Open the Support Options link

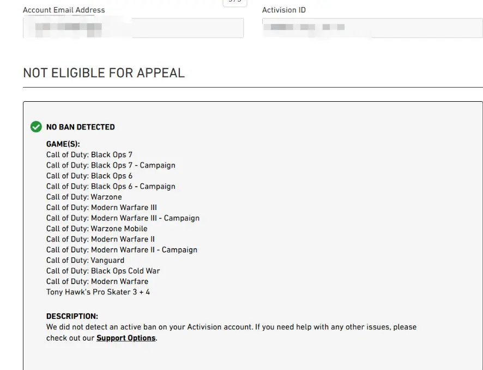tap(126, 338)
